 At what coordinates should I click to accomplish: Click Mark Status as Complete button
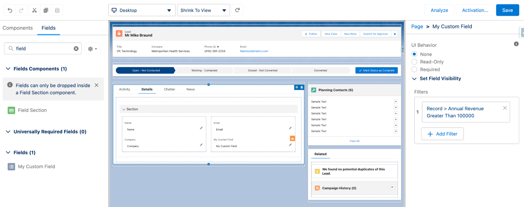pyautogui.click(x=376, y=70)
